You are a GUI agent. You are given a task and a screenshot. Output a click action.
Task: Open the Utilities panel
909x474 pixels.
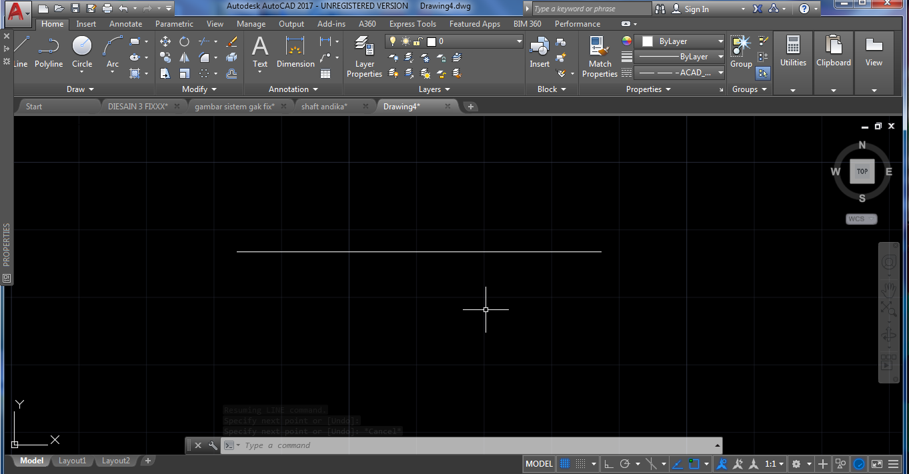click(793, 63)
